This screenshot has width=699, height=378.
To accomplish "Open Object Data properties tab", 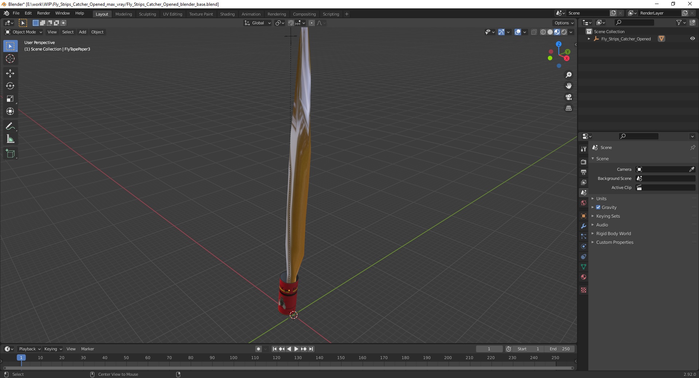I will coord(584,267).
